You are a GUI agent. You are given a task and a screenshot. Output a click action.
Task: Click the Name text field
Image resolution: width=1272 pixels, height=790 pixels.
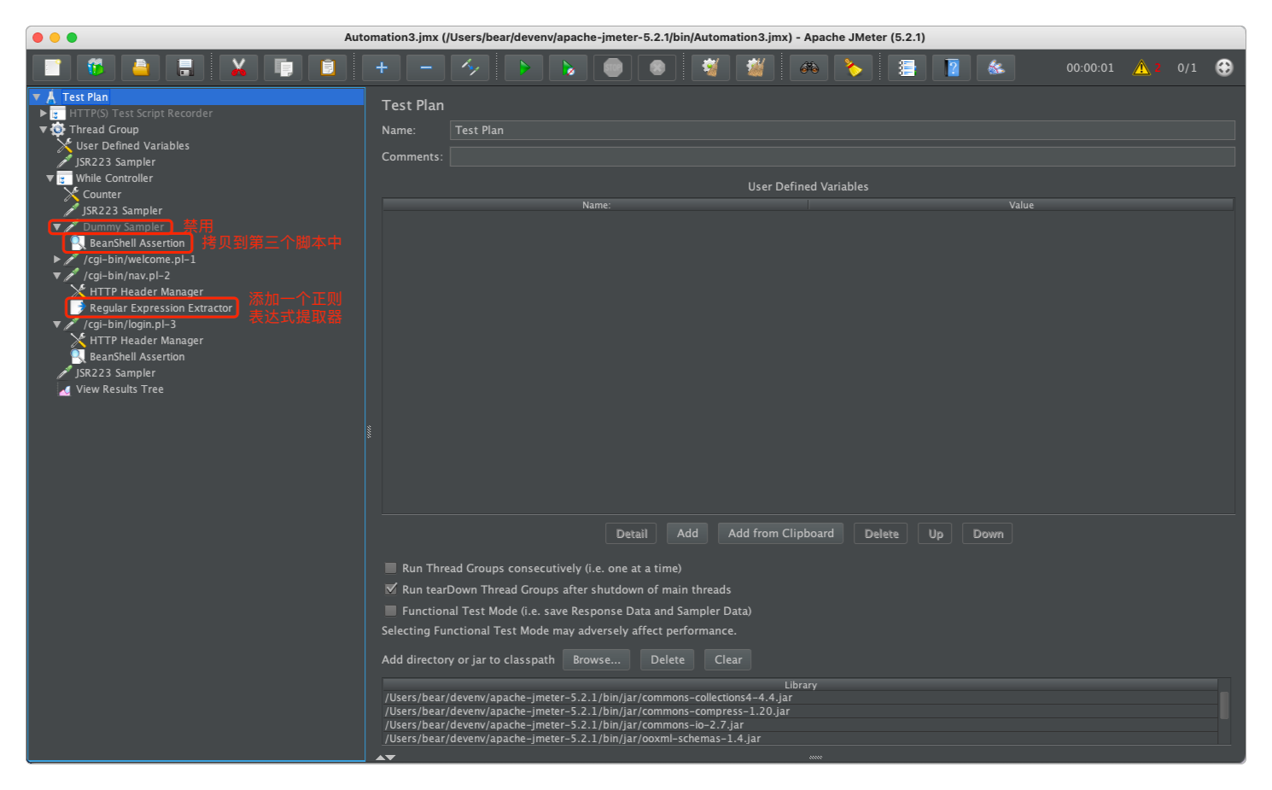pos(842,130)
